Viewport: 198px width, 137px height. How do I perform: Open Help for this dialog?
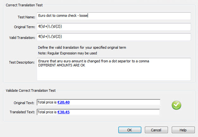[x=183, y=130]
